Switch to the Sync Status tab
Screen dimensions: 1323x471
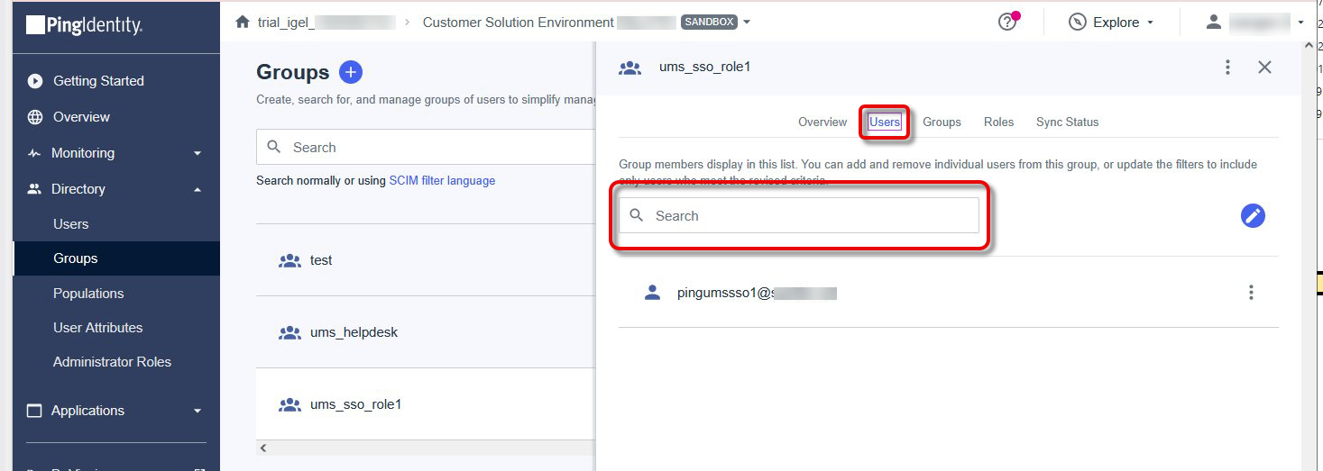click(x=1067, y=122)
